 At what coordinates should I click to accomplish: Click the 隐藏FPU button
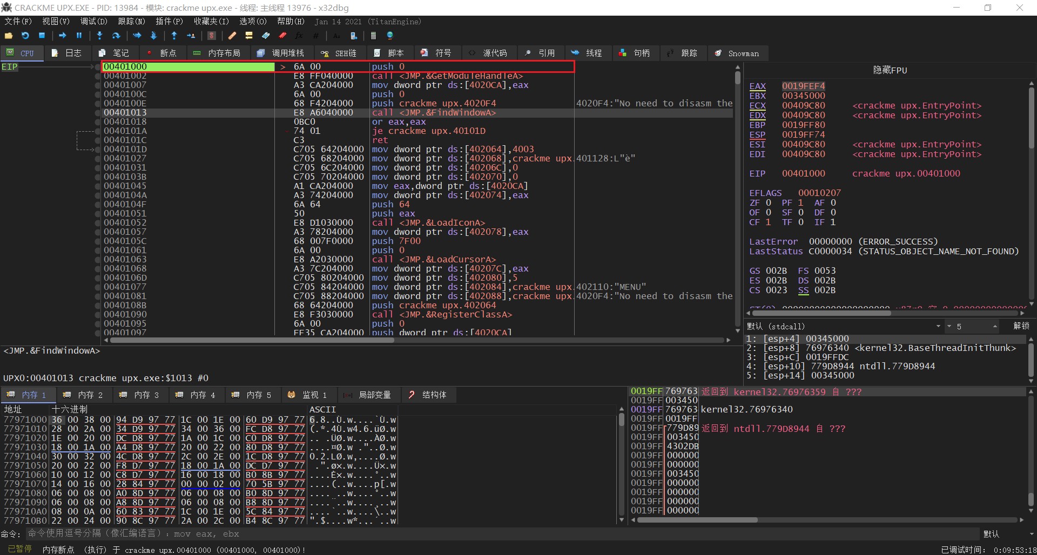coord(890,70)
